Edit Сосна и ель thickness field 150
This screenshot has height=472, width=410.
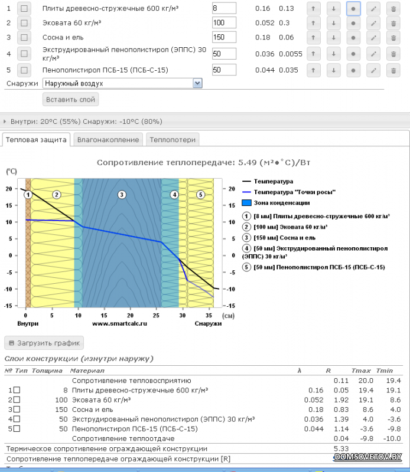click(224, 37)
